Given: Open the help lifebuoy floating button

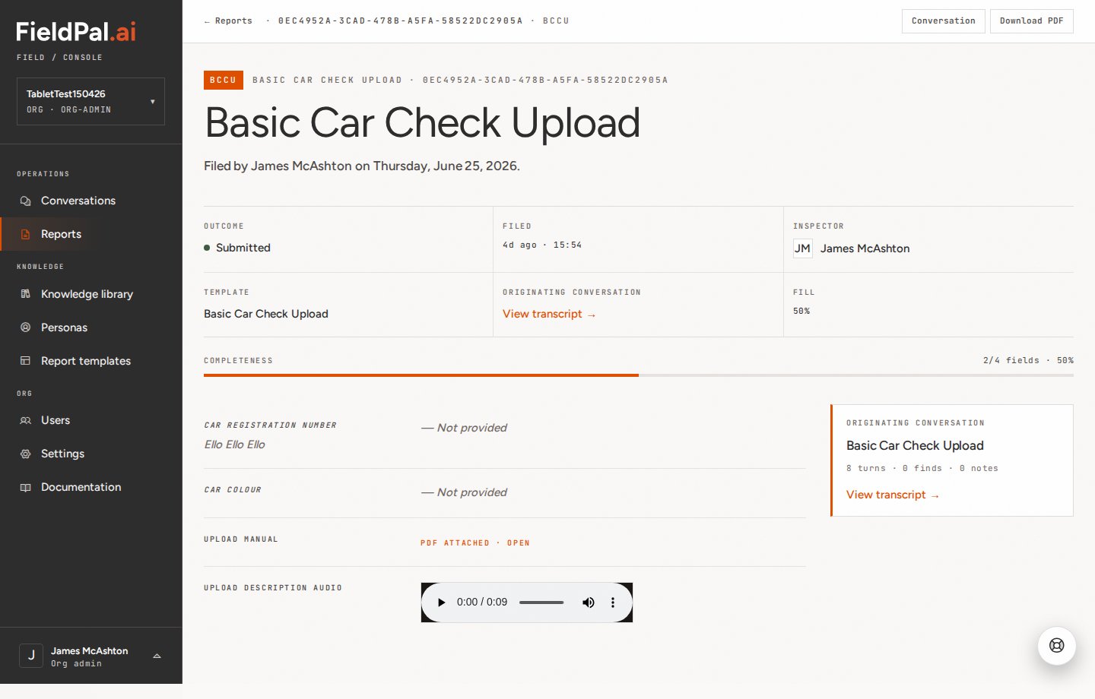Looking at the screenshot, I should [1056, 645].
